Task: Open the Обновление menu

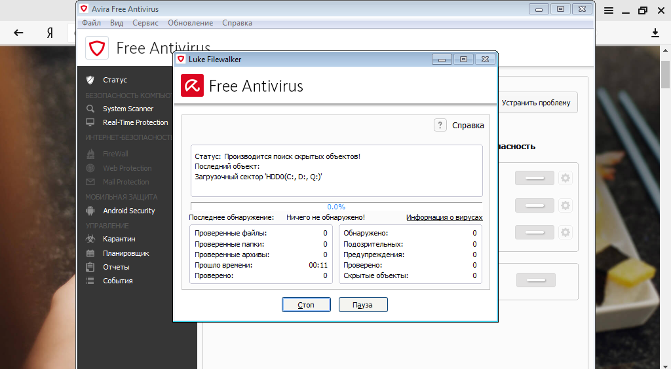Action: (191, 23)
